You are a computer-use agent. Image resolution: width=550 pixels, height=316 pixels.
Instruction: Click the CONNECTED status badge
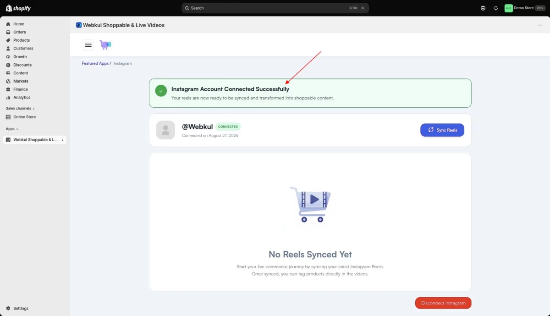(228, 127)
